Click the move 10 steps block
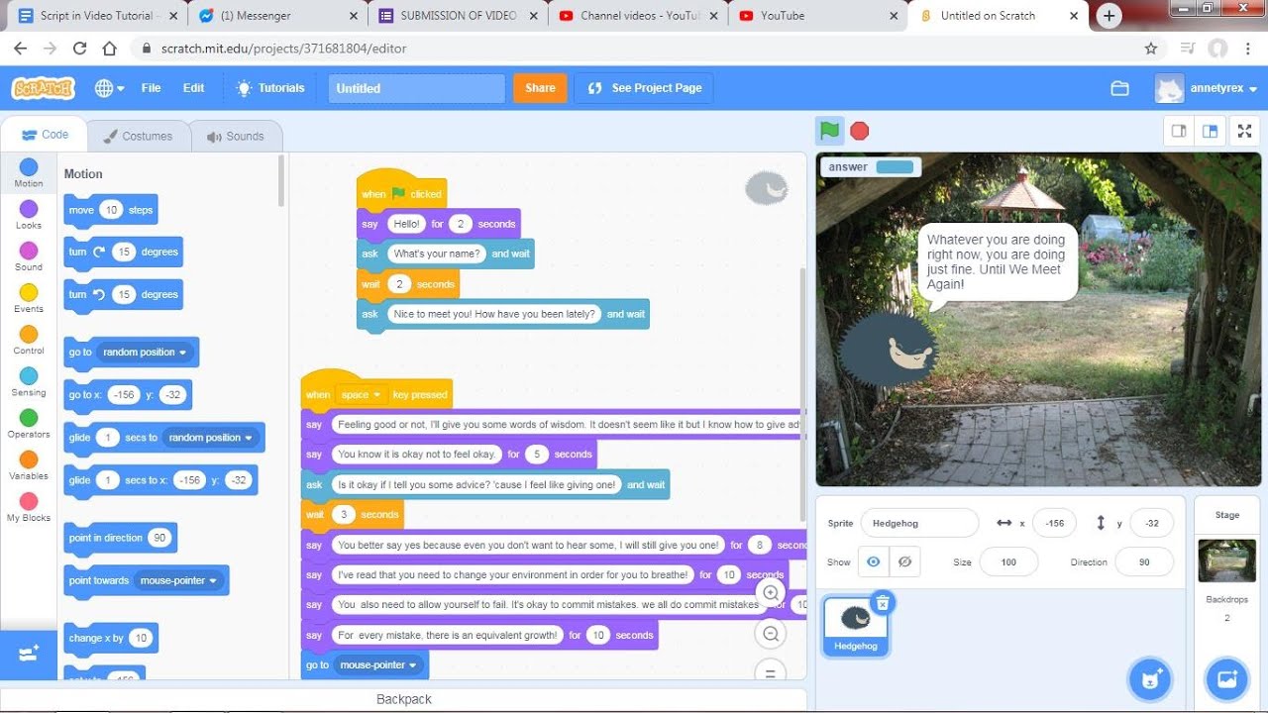The height and width of the screenshot is (713, 1268). [x=110, y=210]
